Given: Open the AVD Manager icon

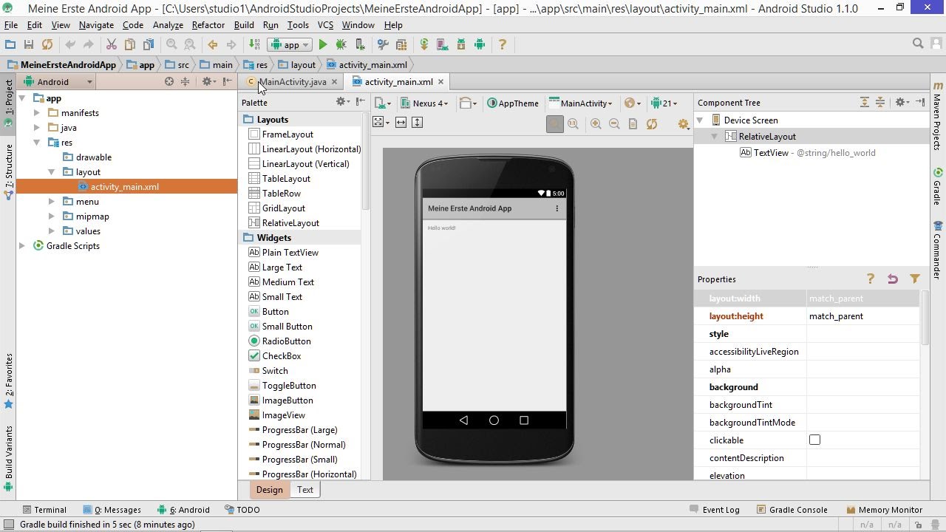Looking at the screenshot, I should pos(443,44).
